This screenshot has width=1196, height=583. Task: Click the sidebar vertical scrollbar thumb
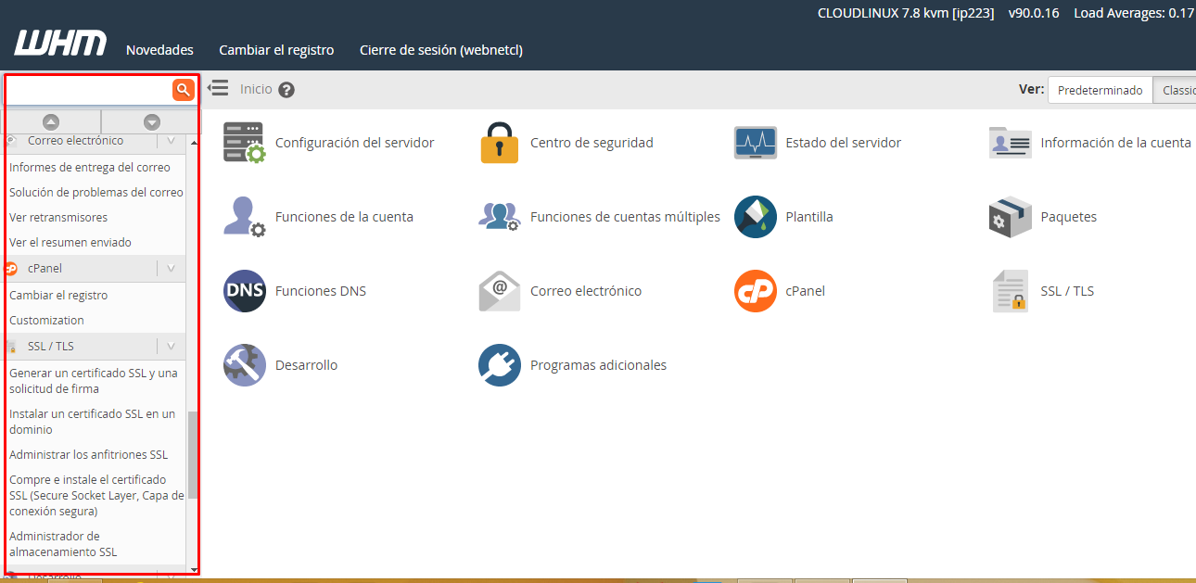point(193,454)
